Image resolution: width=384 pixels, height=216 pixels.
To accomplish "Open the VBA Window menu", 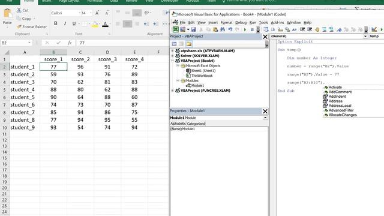I will [x=293, y=23].
